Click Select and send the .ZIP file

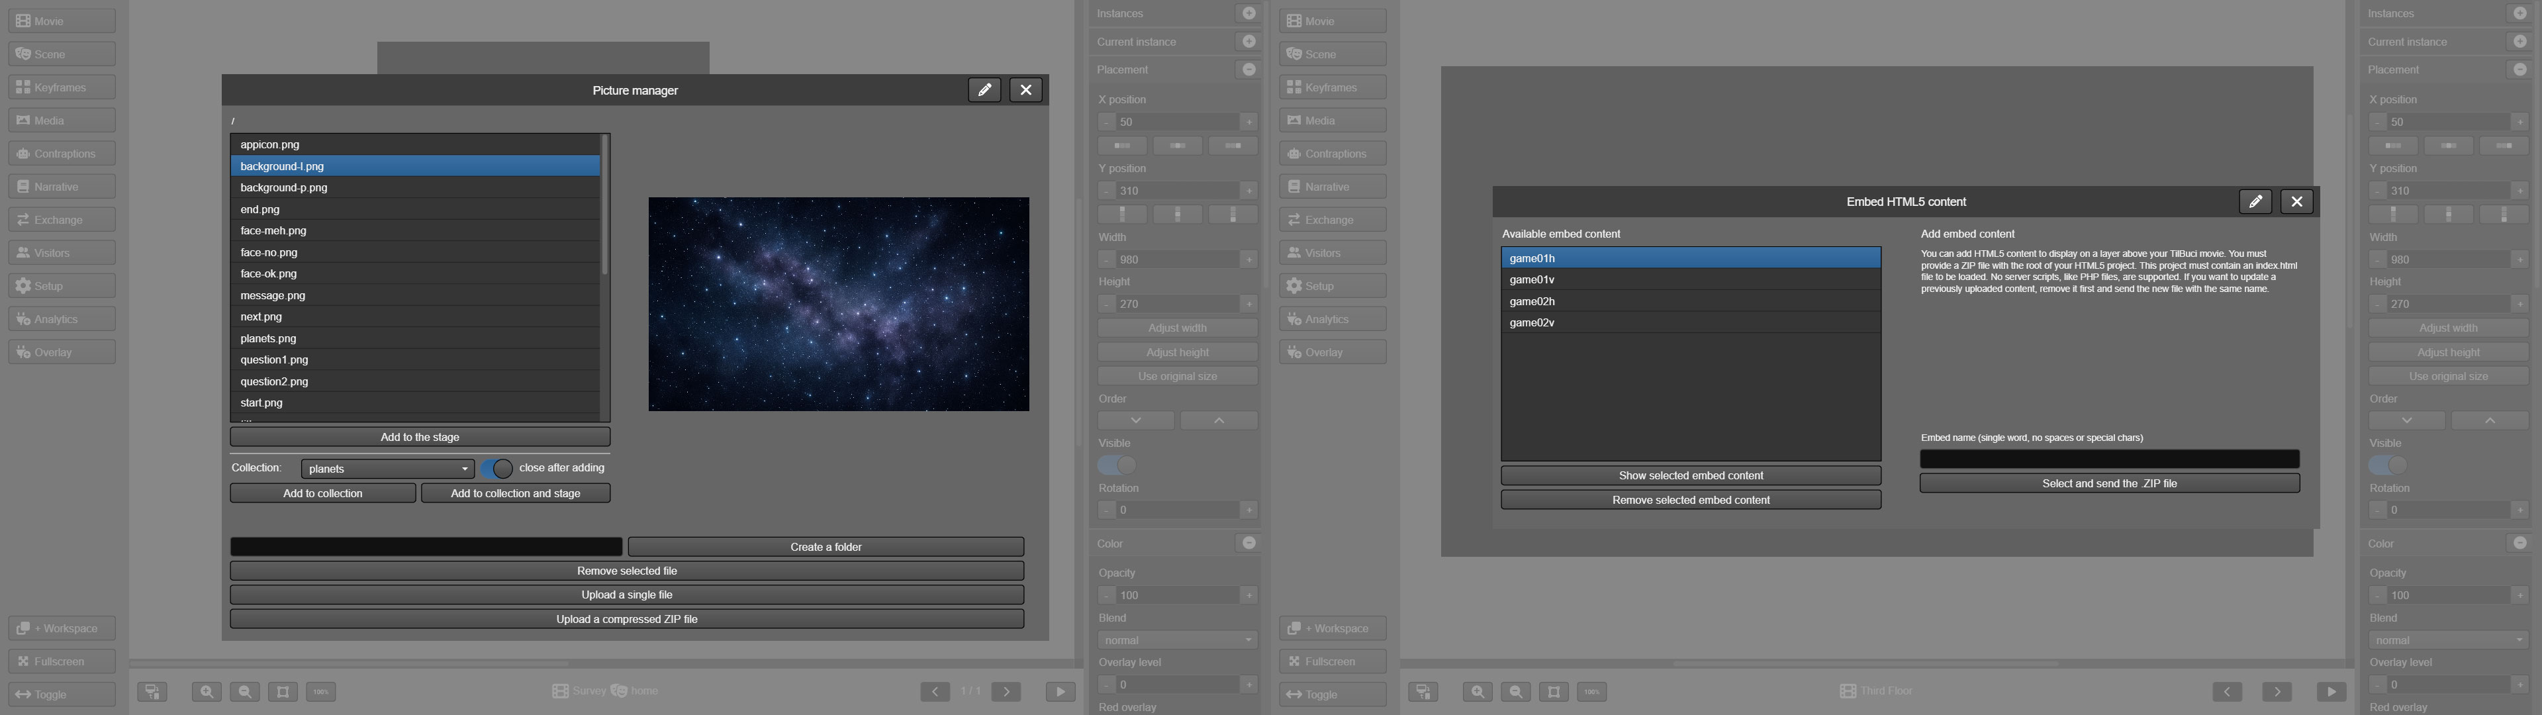point(2109,484)
